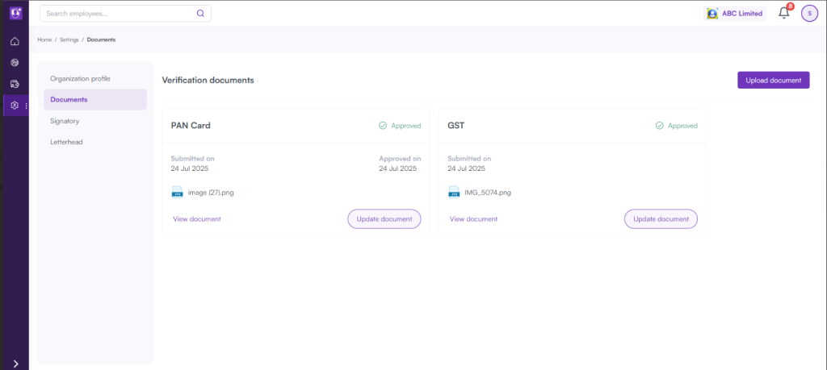Select the Documents settings tab
The image size is (827, 370).
pyautogui.click(x=95, y=99)
